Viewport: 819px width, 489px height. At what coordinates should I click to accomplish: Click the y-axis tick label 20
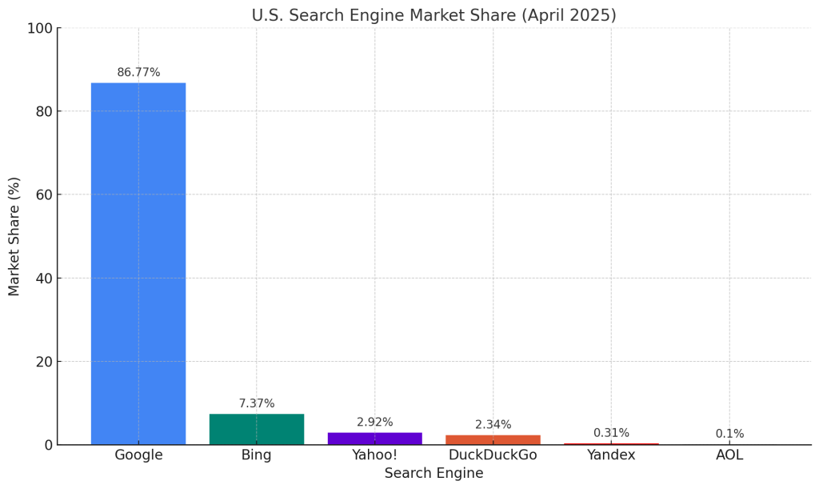pos(45,362)
